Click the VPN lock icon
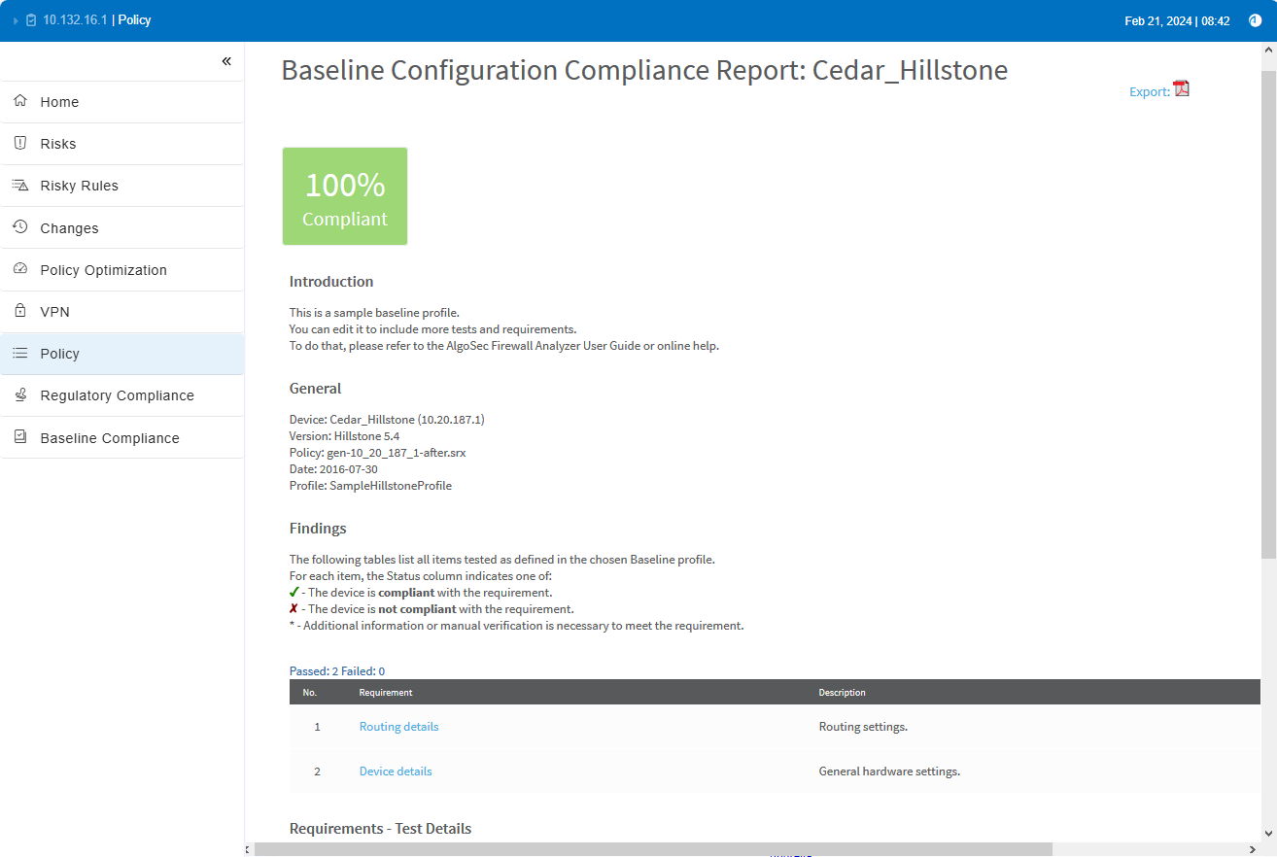Screen dimensions: 1277x857 click(19, 311)
